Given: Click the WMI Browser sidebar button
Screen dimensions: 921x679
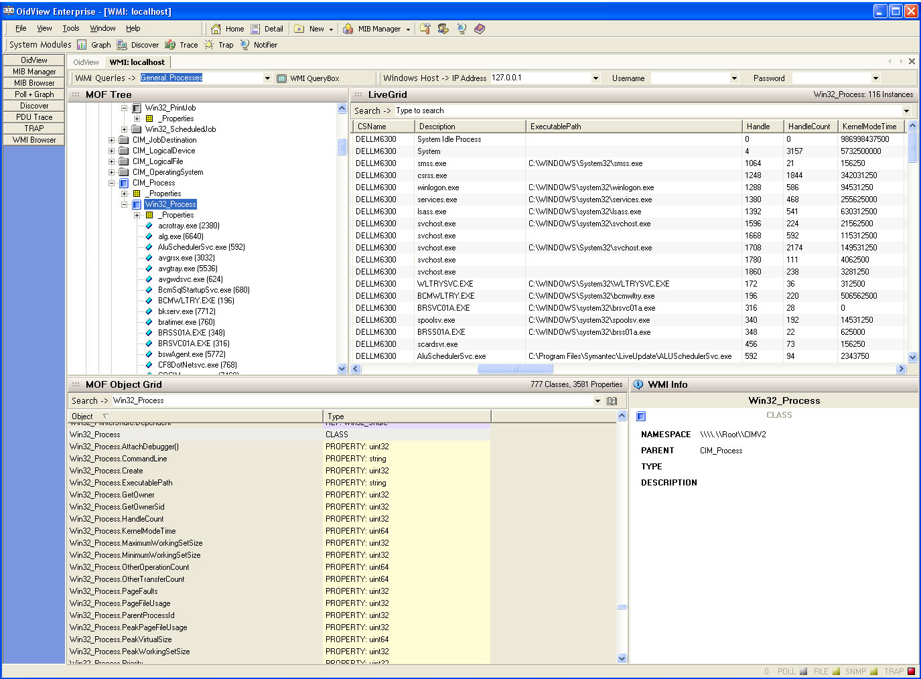Looking at the screenshot, I should pos(34,140).
